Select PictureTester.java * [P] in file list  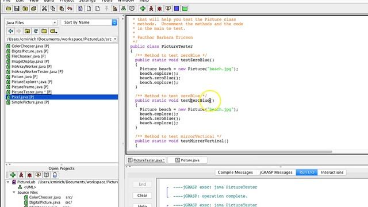[62, 92]
